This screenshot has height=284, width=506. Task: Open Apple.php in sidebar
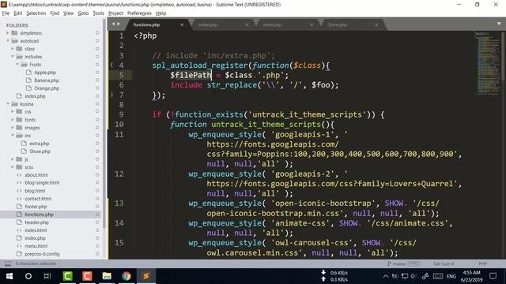pos(45,73)
